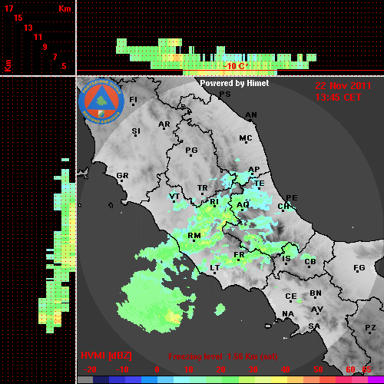This screenshot has height=384, width=384.
Task: Click the yellow storm core offshore
Action: click(174, 317)
